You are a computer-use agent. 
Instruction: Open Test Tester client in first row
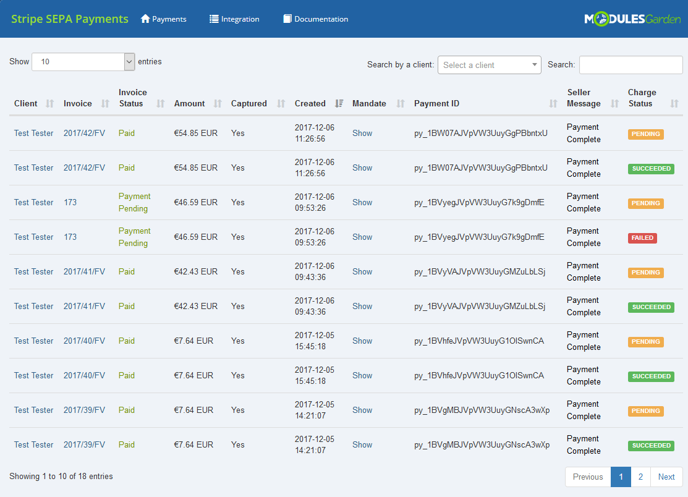[x=34, y=134]
